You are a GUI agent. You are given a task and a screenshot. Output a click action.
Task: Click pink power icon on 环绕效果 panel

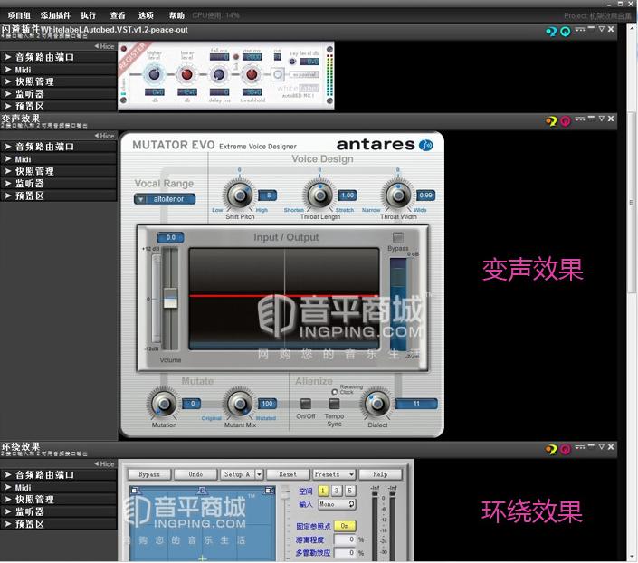click(x=566, y=449)
